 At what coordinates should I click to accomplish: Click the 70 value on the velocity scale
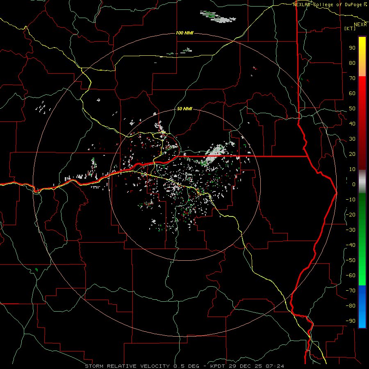(x=352, y=78)
